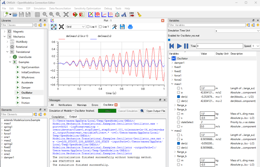Expand the damper1 variable node
Viewport: 260px width, 167px height.
click(172, 63)
